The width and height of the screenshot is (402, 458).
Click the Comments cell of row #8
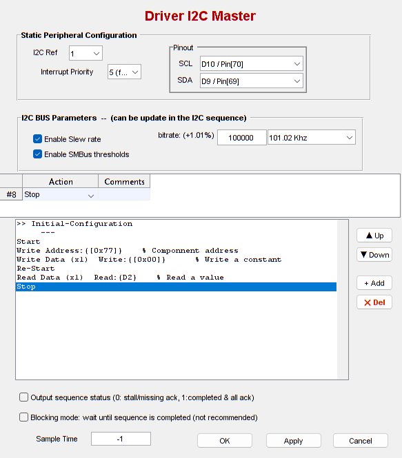pos(124,194)
